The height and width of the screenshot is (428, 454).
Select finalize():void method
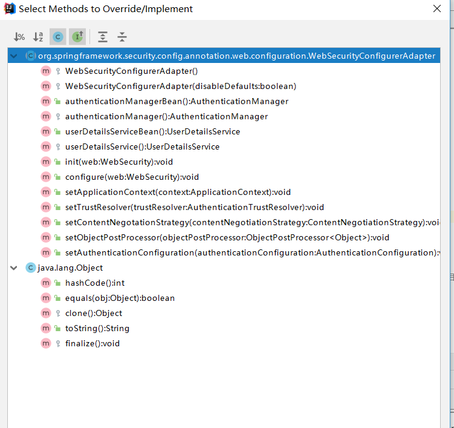point(92,344)
